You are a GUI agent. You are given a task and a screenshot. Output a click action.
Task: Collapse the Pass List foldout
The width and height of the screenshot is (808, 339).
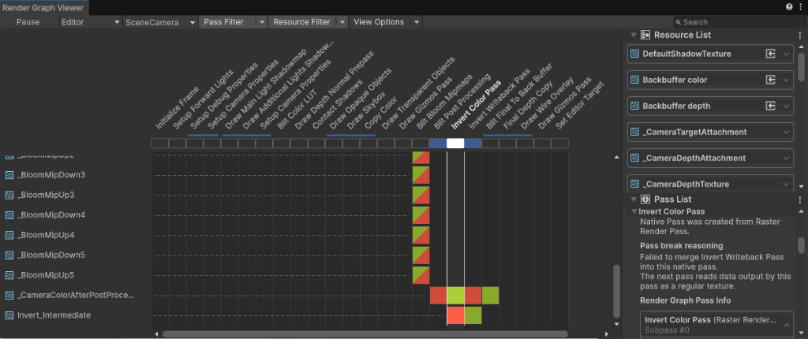point(634,199)
